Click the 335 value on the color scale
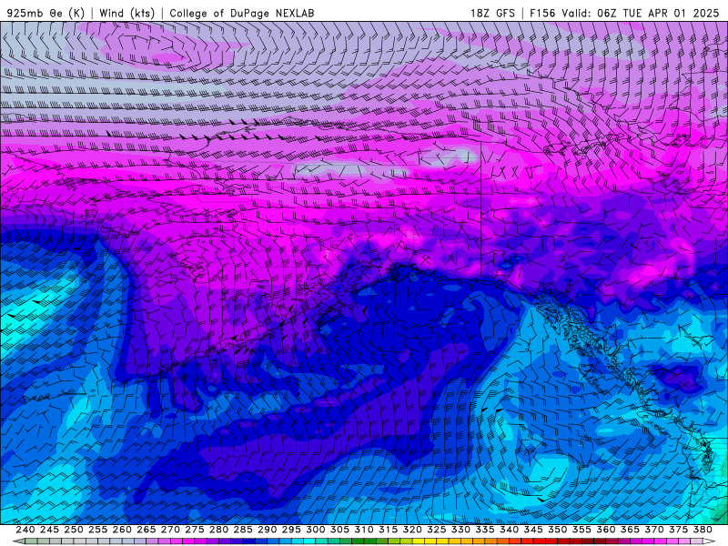The image size is (728, 546). click(485, 530)
